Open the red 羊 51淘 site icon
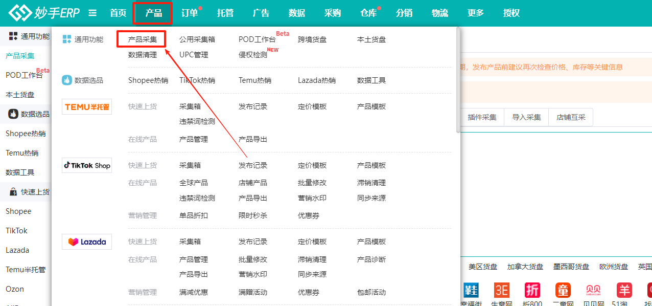 624,290
